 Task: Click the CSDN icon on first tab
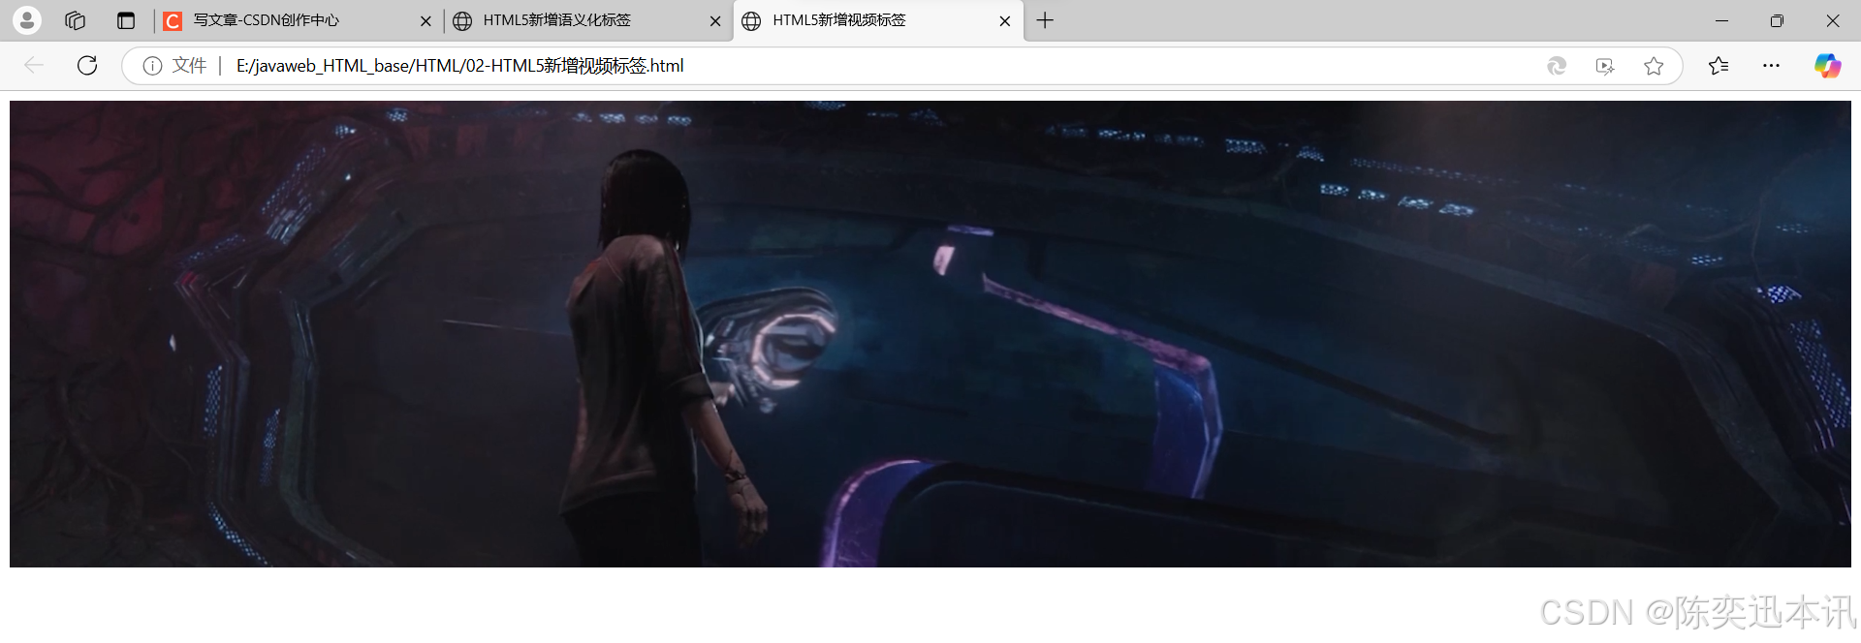pos(173,21)
